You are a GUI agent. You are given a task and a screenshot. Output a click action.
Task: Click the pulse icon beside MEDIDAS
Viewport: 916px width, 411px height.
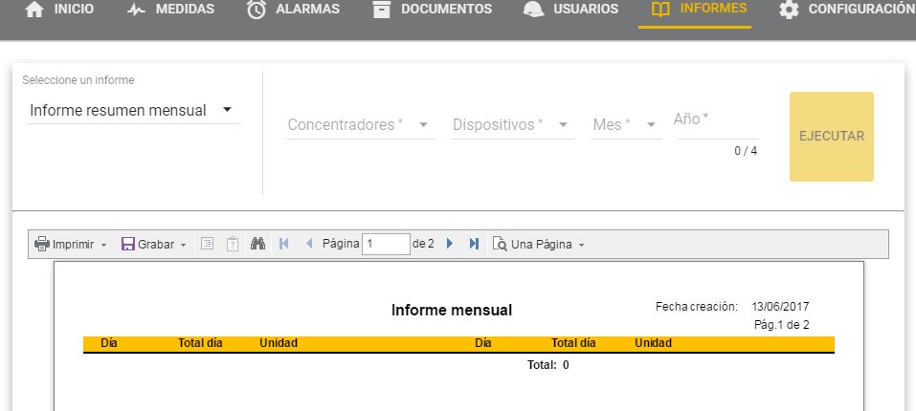pyautogui.click(x=136, y=10)
